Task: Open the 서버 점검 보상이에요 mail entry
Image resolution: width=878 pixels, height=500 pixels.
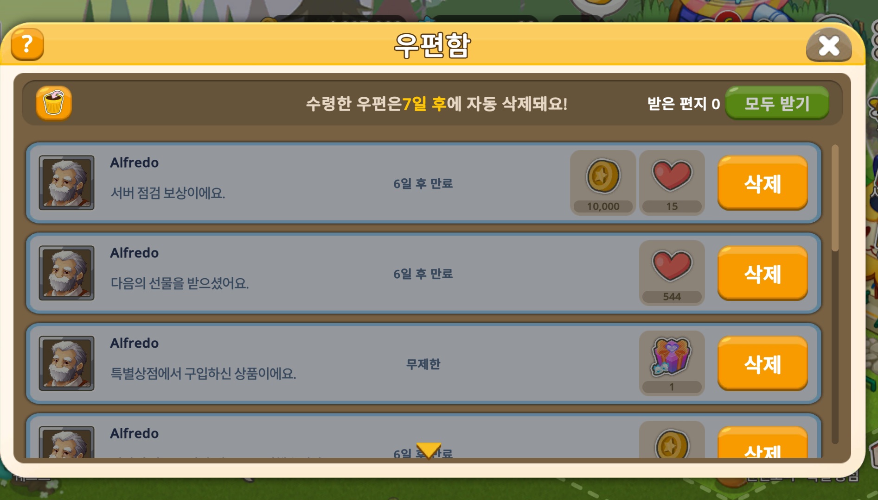Action: [423, 183]
